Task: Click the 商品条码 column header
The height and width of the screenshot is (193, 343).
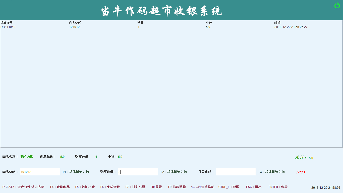Action: (x=75, y=23)
